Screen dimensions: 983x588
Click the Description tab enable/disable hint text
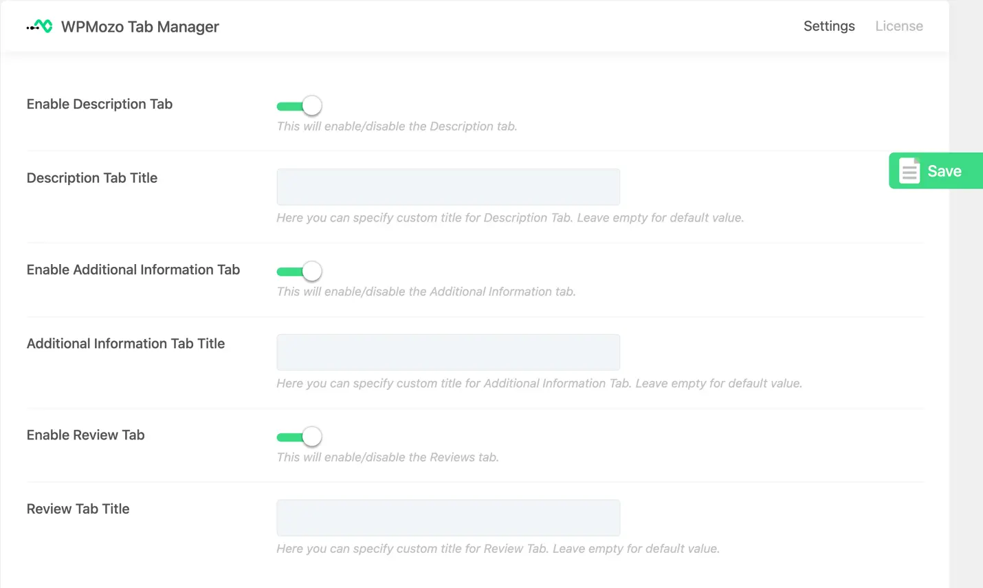tap(397, 127)
